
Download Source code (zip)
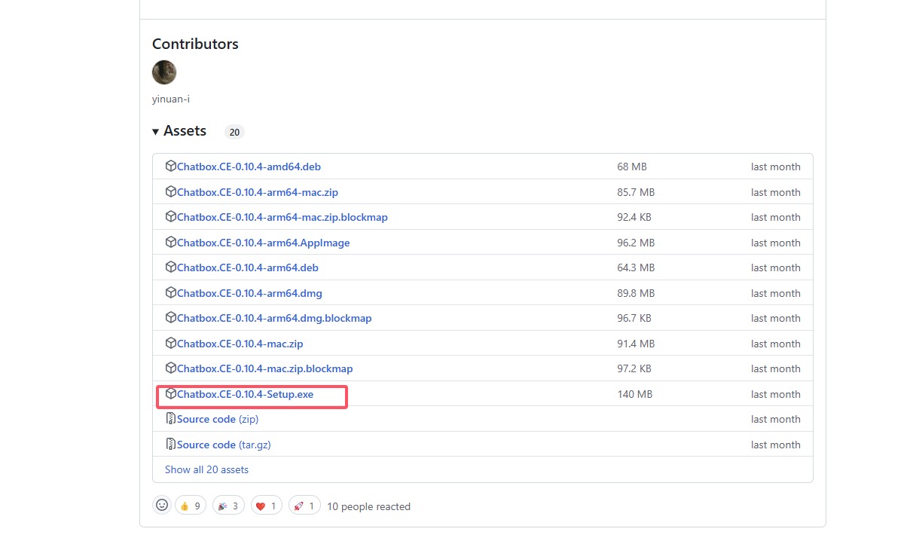218,419
